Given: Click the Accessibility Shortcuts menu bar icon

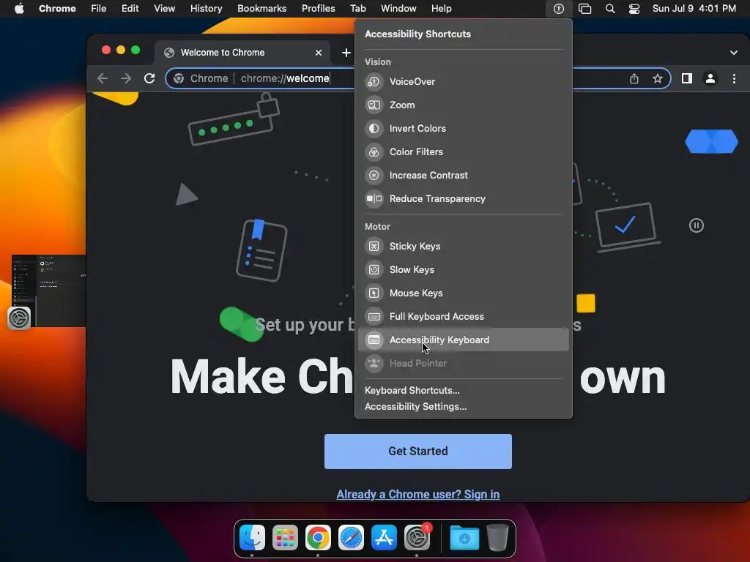Looking at the screenshot, I should coord(559,9).
